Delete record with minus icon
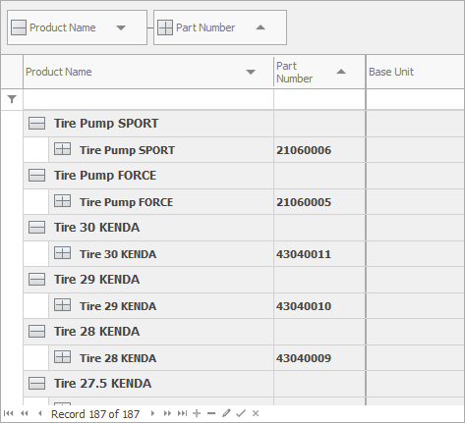Image resolution: width=465 pixels, height=423 pixels. point(211,413)
